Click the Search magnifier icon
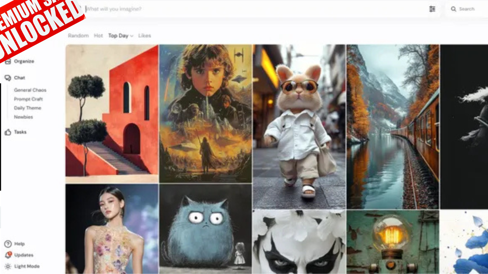 coord(453,9)
